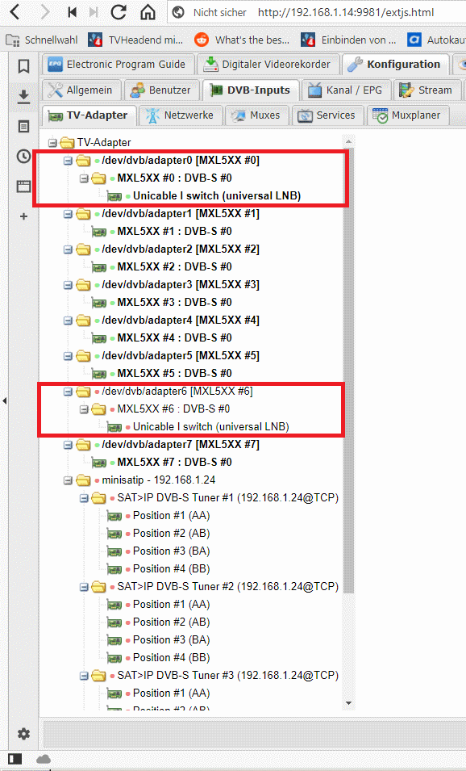Click the tuner card icon beside MXL5XX #3
Viewport: 466px width, 771px height.
[100, 303]
